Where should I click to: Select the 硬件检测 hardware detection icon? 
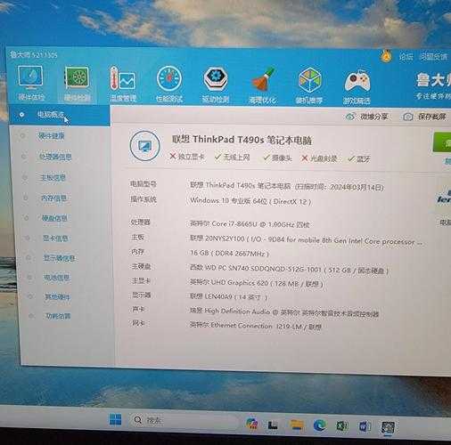[78, 84]
